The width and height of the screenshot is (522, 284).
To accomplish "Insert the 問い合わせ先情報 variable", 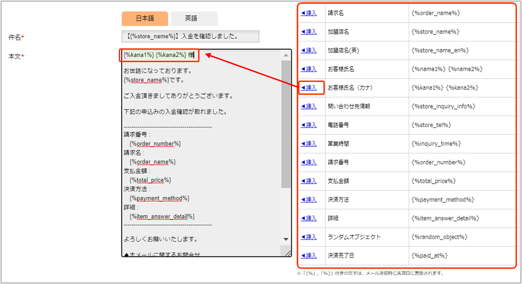I will point(309,106).
